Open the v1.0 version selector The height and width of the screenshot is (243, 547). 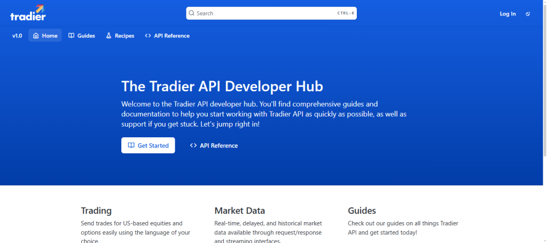17,36
